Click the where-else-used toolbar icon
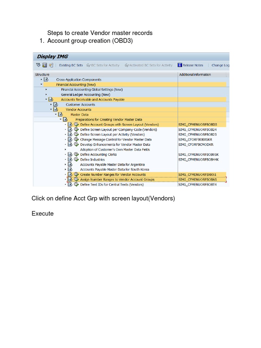Viewport: 261px width, 348px height. coord(51,65)
